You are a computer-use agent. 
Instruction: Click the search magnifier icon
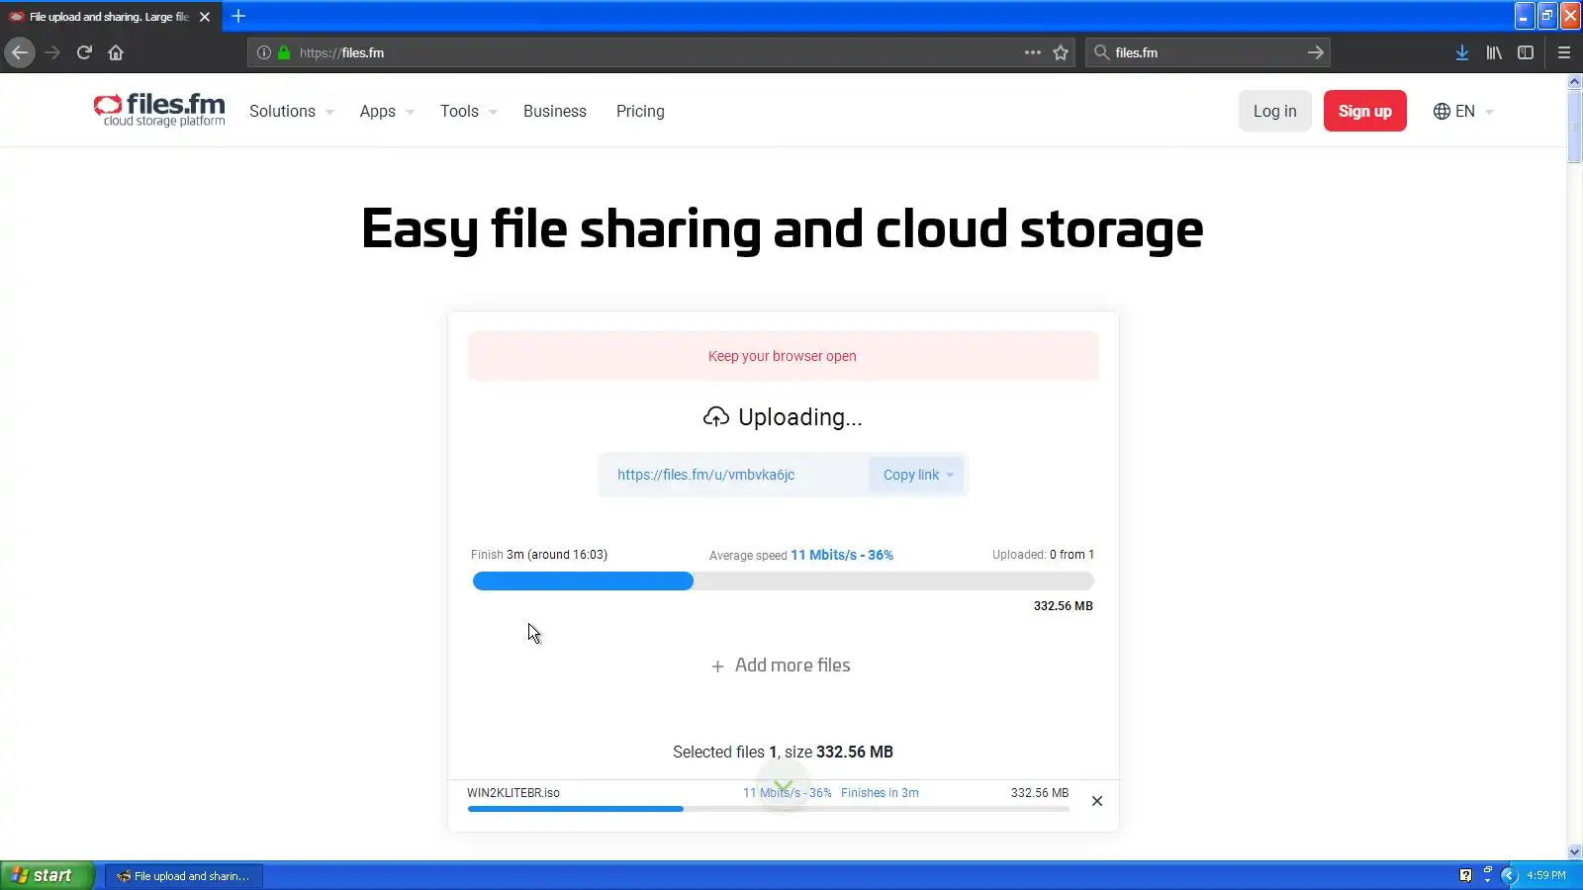coord(1101,52)
